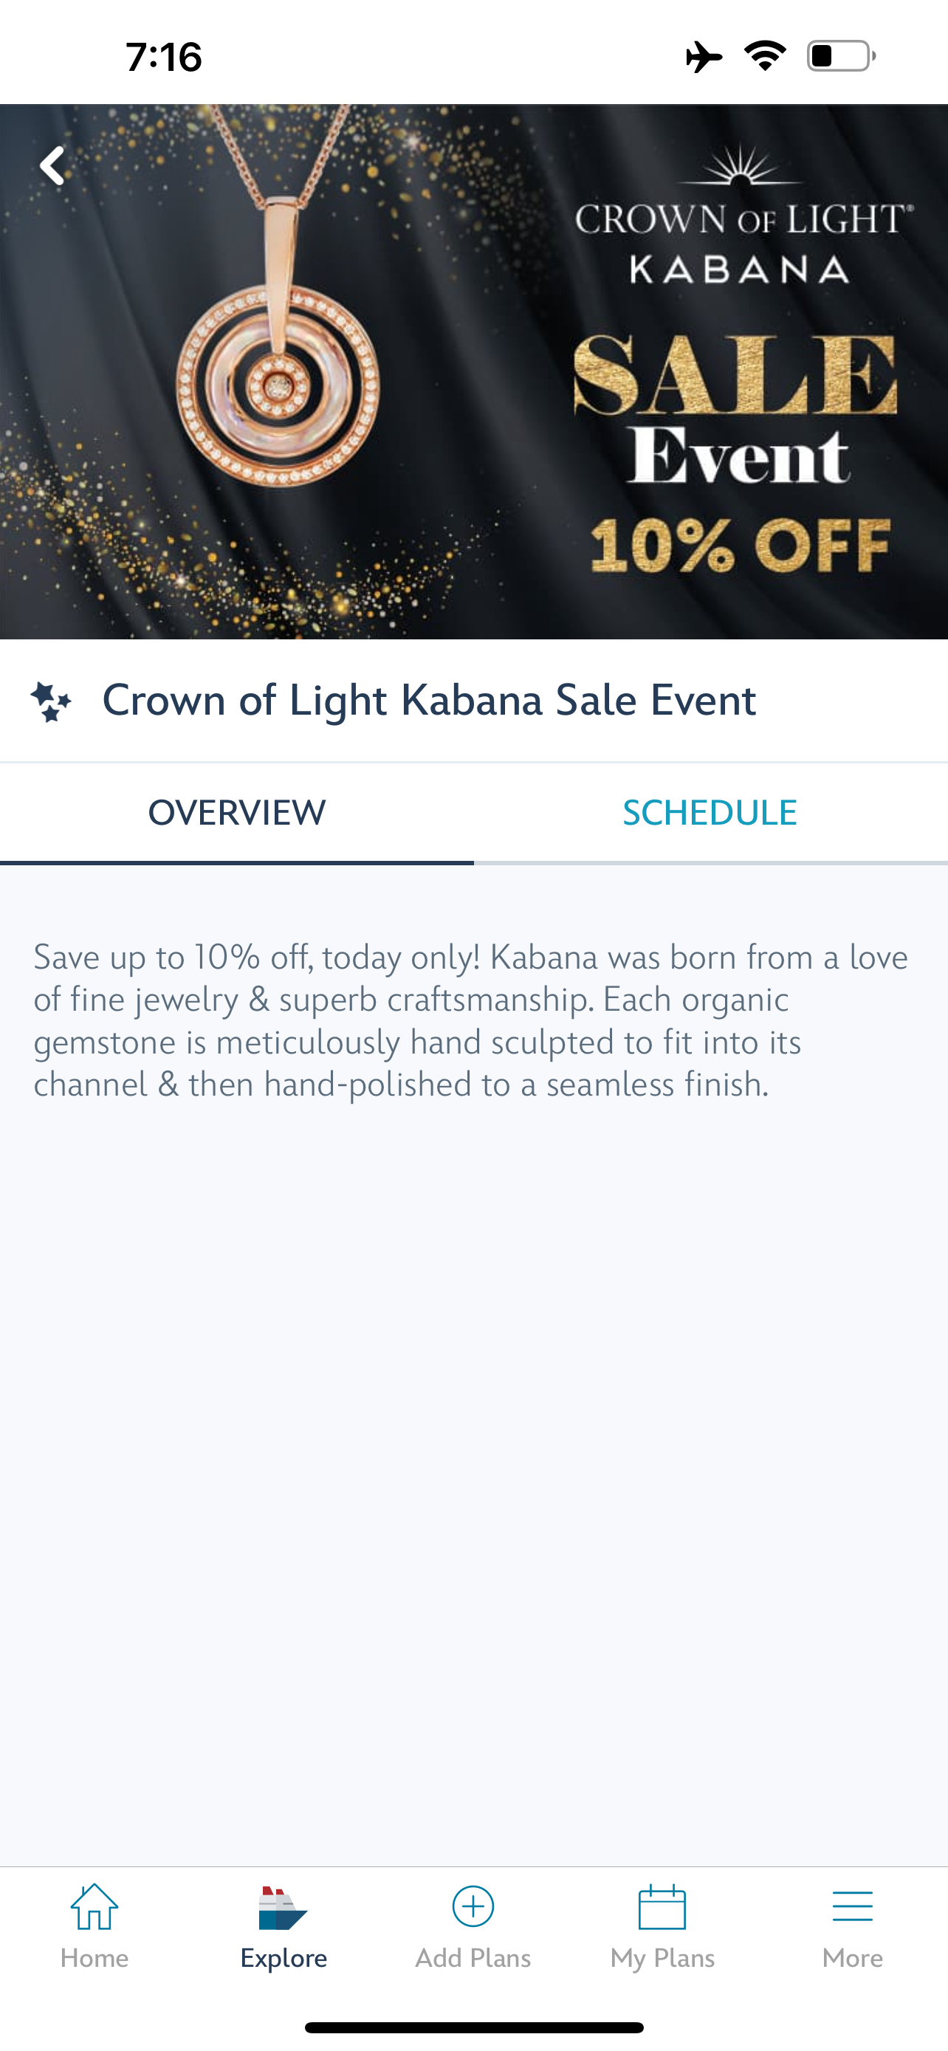Screen dimensions: 948x2051
Task: Tap the stars event icon
Action: [x=51, y=701]
